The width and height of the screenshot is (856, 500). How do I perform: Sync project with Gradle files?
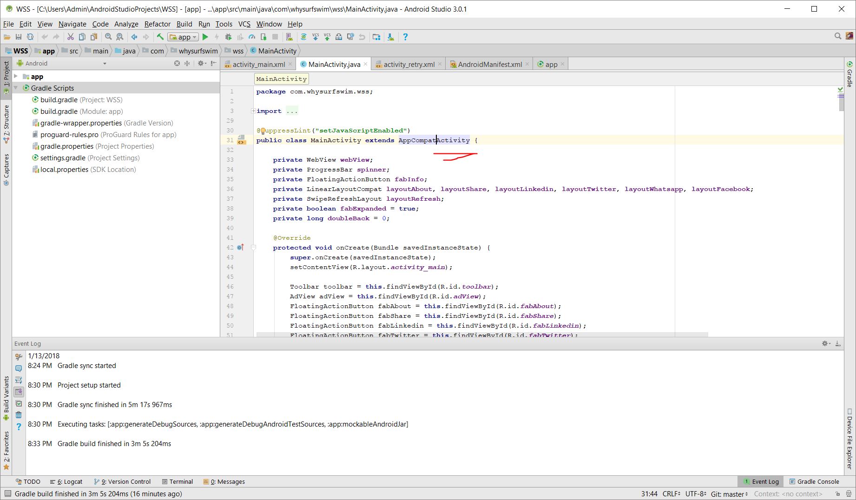303,37
